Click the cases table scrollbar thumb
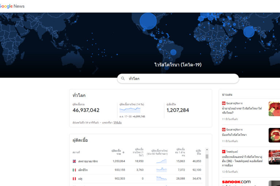Image resolution: width=280 pixels, height=186 pixels. pos(207,157)
